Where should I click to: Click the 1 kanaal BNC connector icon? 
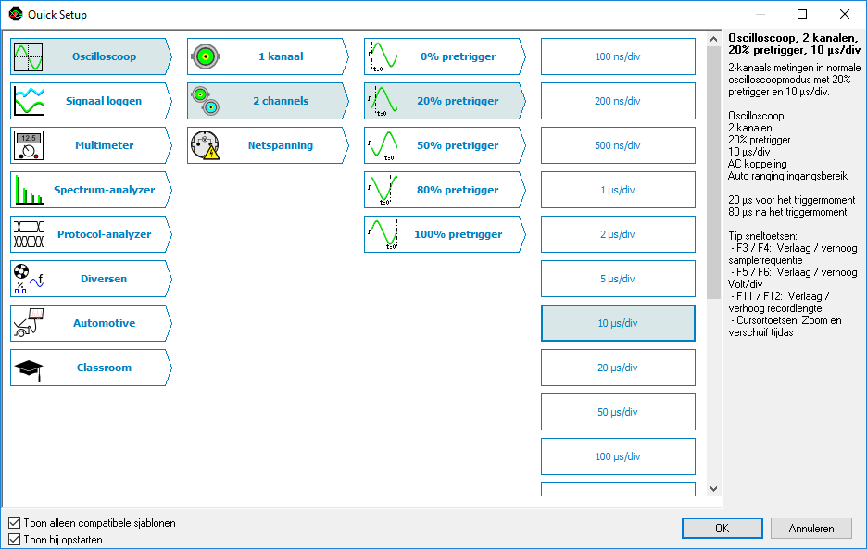[x=205, y=56]
